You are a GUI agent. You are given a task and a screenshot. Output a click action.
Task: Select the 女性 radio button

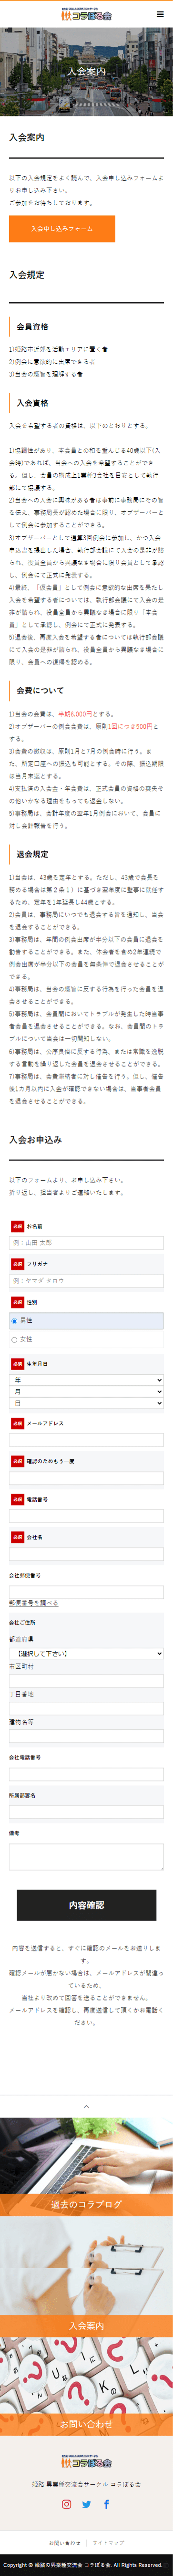coord(14,1339)
